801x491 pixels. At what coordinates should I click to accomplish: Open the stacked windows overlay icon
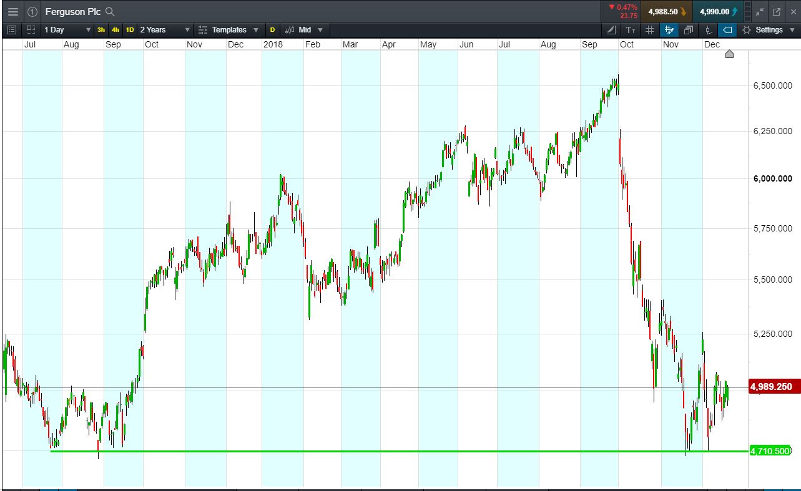point(689,29)
